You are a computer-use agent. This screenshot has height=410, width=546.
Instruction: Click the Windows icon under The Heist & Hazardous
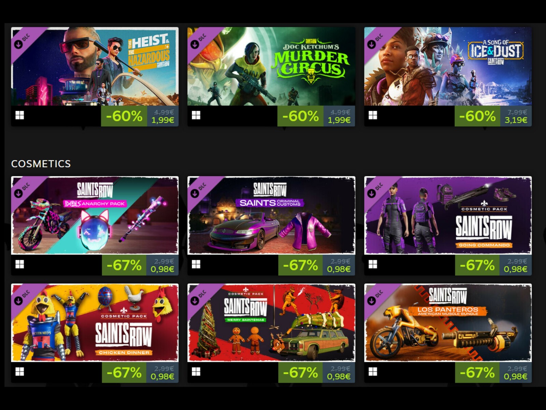(x=20, y=115)
